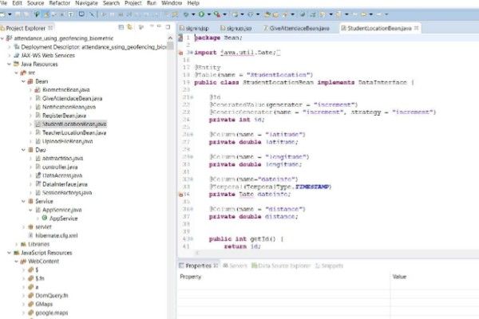
Task: Expand the folded import statements at line 3
Action: [x=190, y=53]
